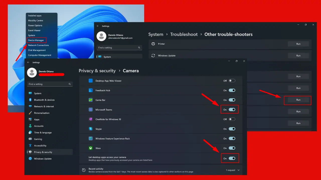
Task: Turn off Feedback Hub camera access
Action: (x=232, y=90)
